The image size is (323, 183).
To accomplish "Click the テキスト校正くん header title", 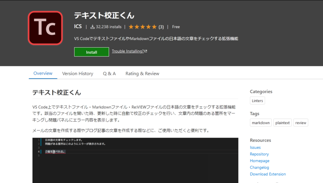I will (x=104, y=15).
